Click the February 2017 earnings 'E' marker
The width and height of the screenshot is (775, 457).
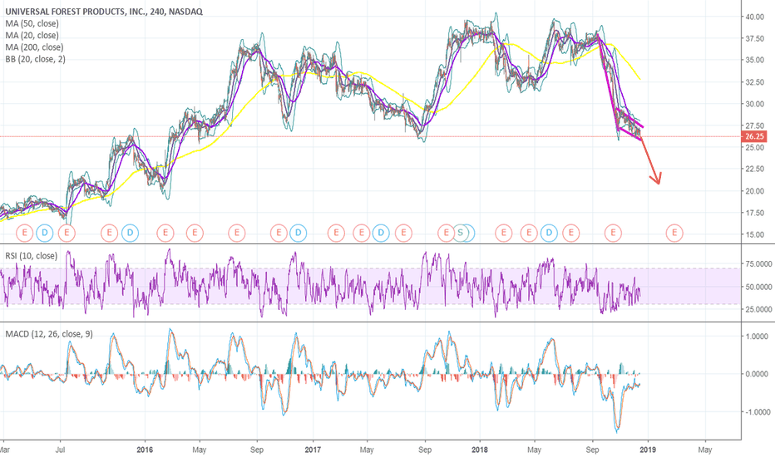[x=336, y=232]
